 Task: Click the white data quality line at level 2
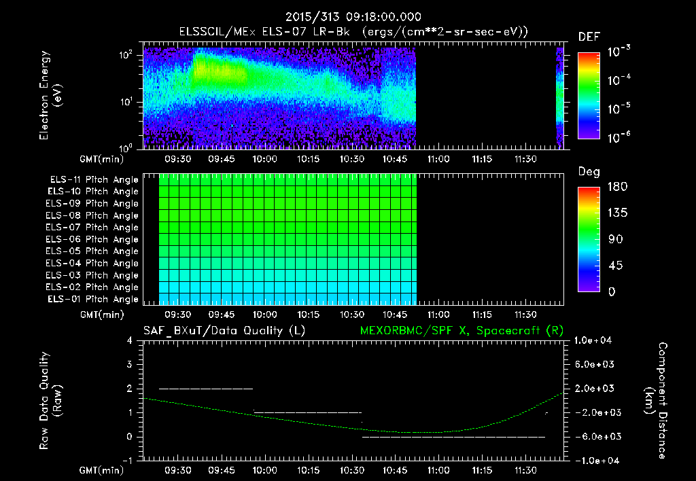point(206,389)
